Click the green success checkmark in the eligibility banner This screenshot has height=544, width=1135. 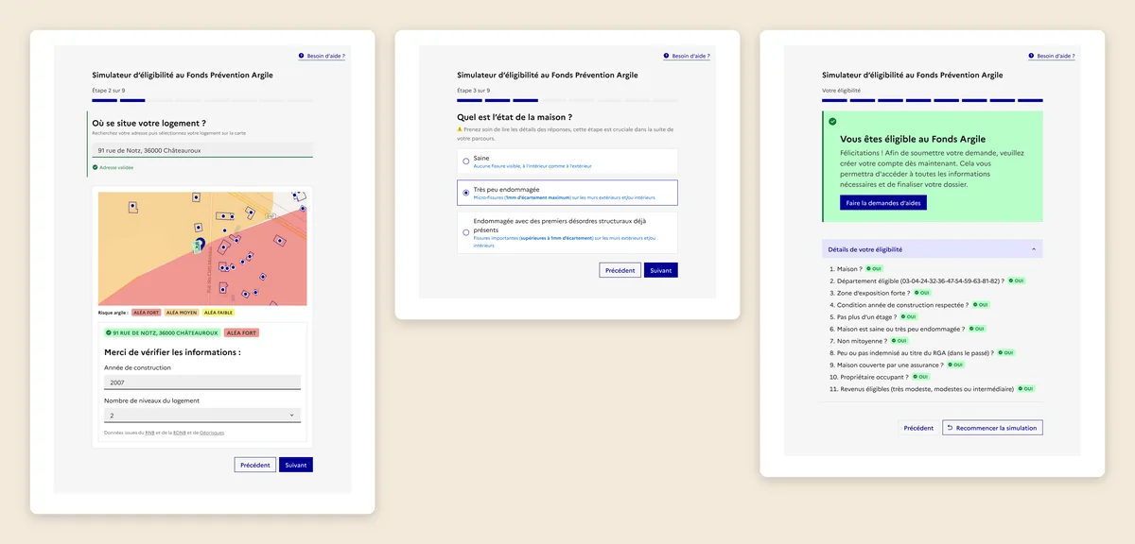click(832, 121)
